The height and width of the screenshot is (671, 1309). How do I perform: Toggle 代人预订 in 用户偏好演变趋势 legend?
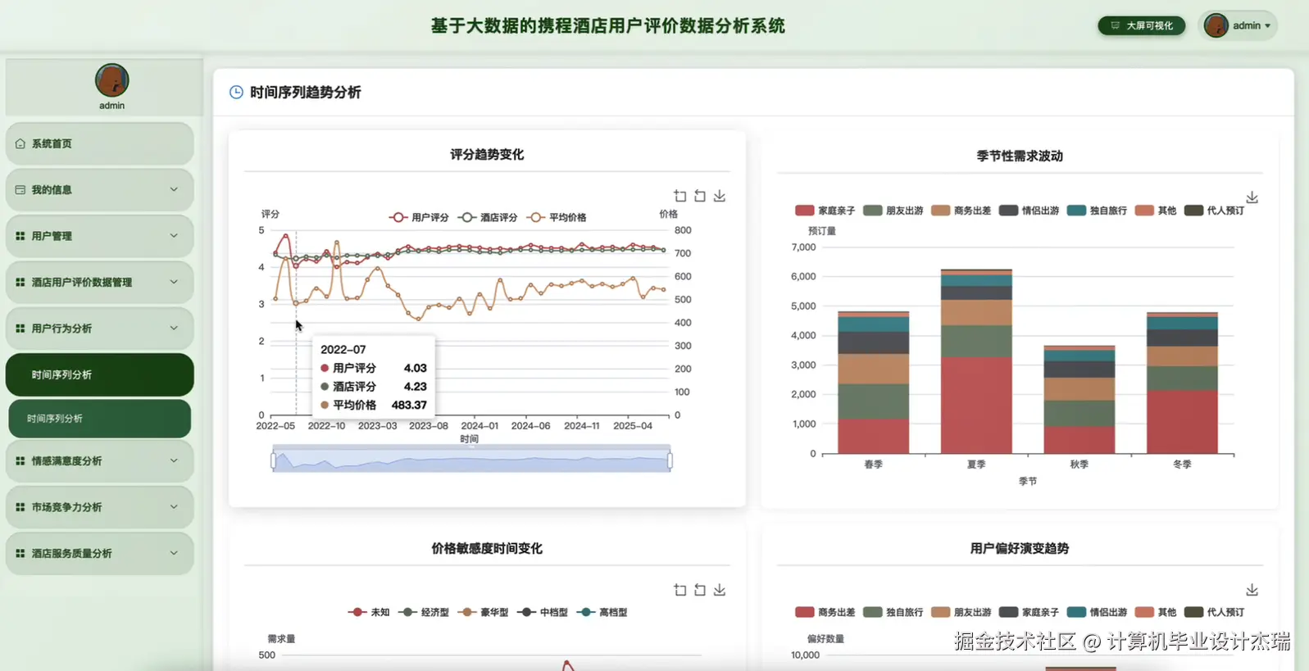1214,612
